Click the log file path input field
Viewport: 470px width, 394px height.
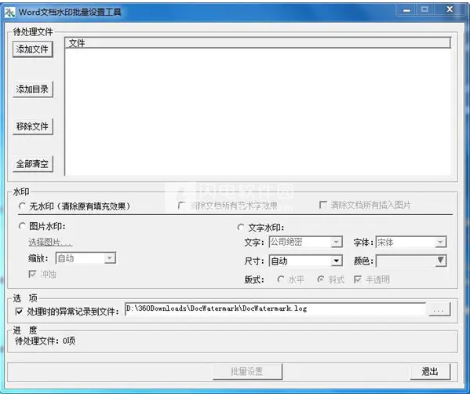click(275, 308)
